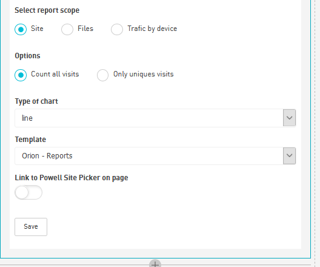Expand the Type of chart dropdown arrow
Viewport: 320px width, 267px height.
click(x=289, y=118)
